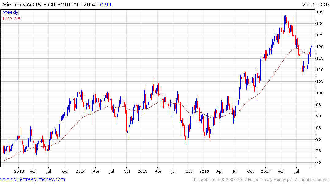Click the EMA 200 legend label
This screenshot has height=184, width=330.
[12, 18]
